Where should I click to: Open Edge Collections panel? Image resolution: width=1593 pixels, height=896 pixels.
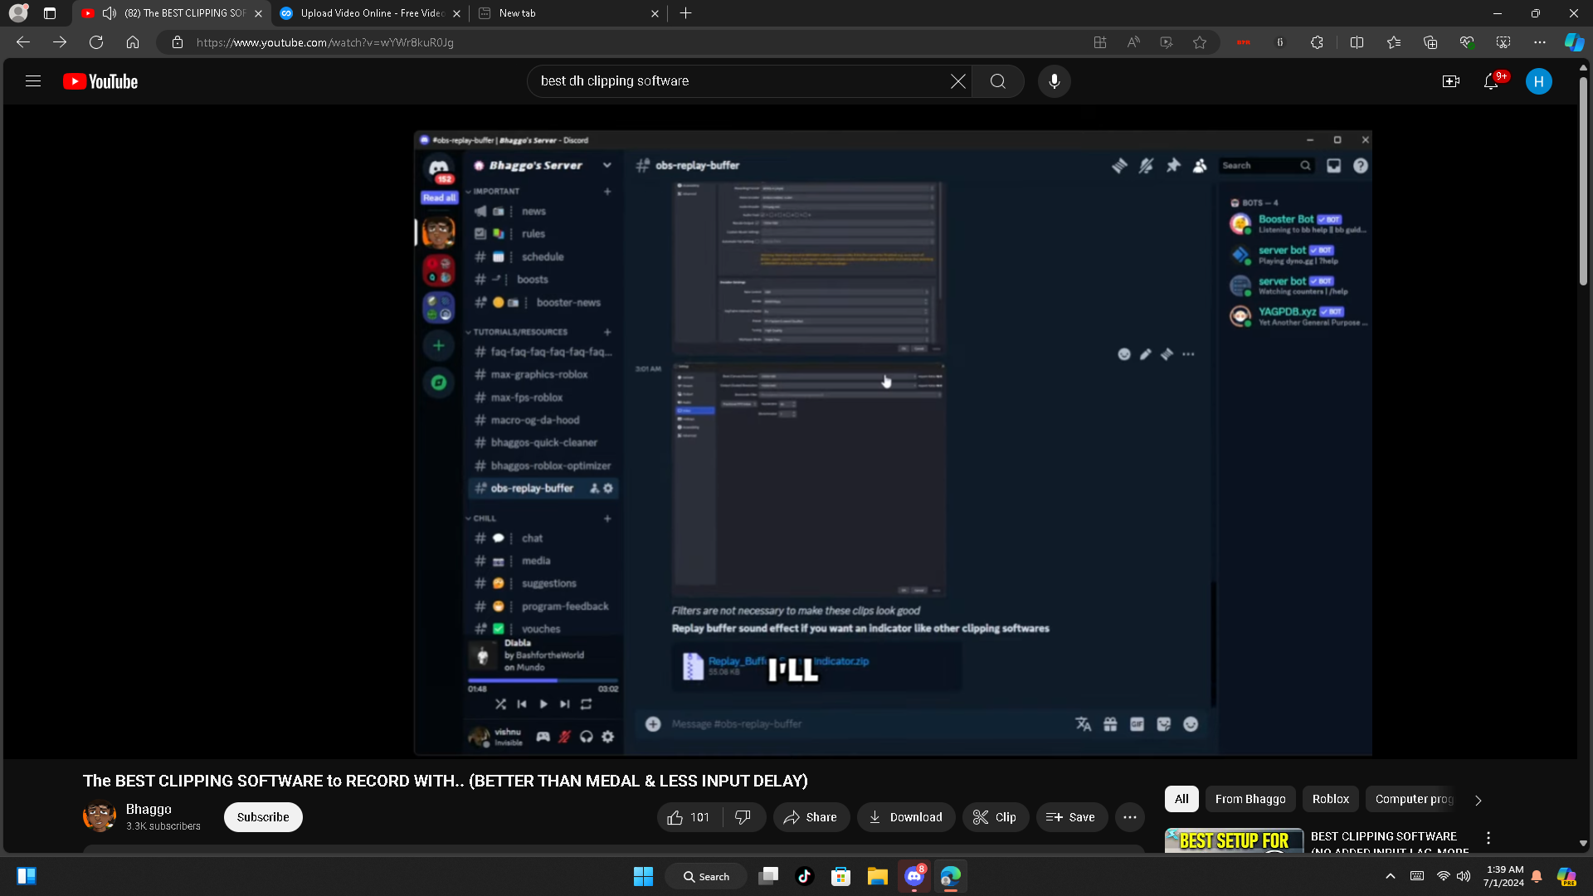click(x=1430, y=42)
